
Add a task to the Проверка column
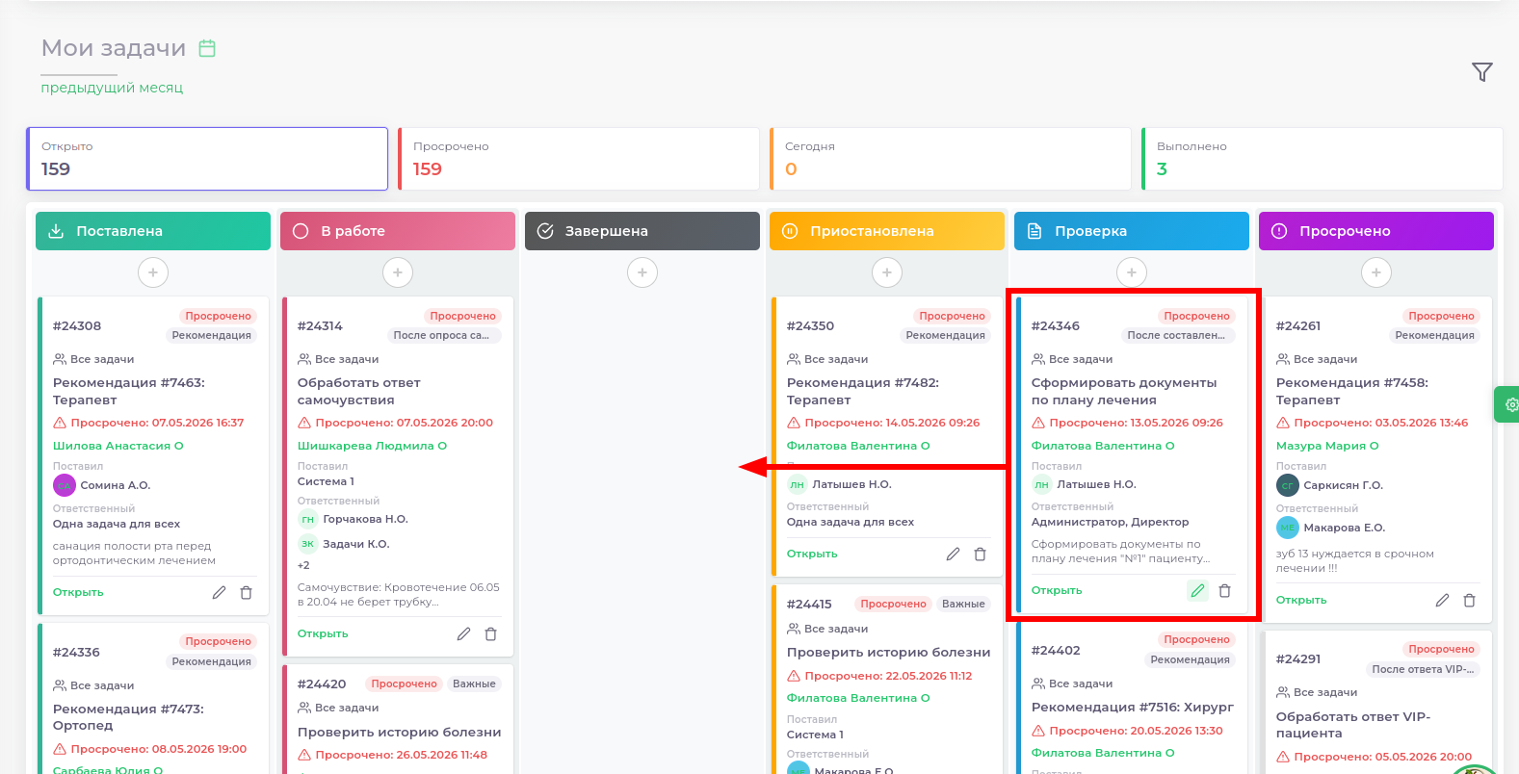click(x=1132, y=272)
